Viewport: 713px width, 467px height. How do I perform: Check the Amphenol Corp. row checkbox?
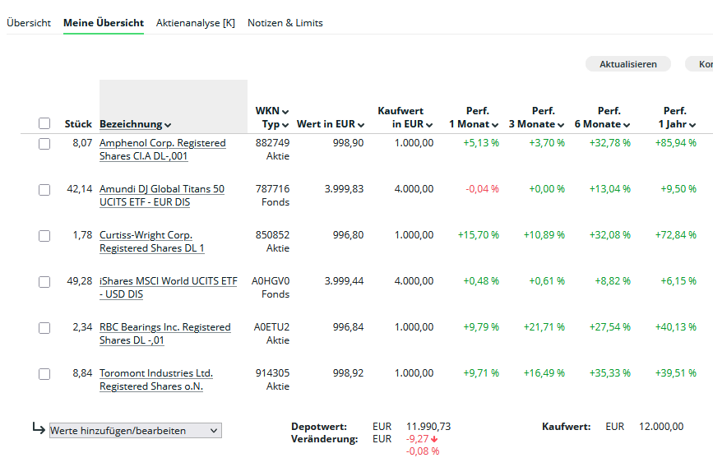pos(44,144)
